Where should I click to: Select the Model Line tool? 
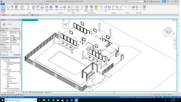[73, 8]
